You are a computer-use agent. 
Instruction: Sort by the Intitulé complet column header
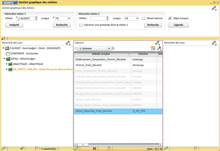[x=101, y=54]
